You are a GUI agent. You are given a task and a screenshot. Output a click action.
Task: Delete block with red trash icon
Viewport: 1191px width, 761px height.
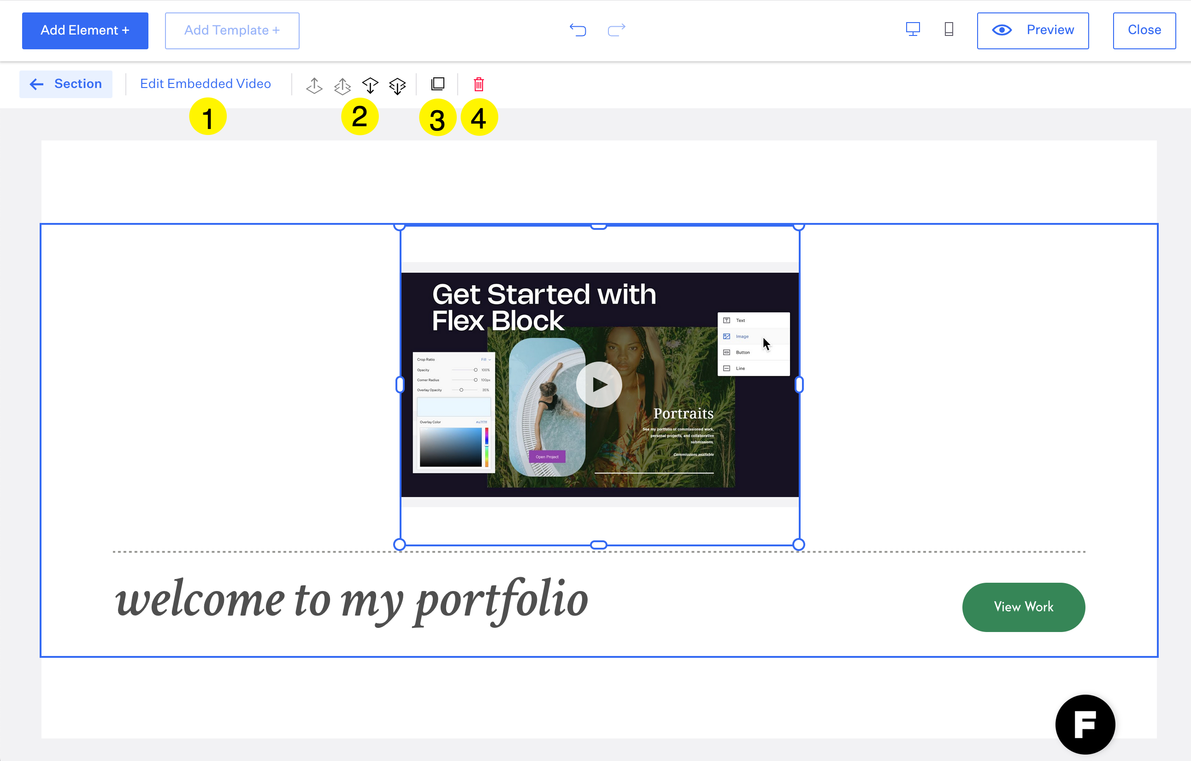(478, 84)
